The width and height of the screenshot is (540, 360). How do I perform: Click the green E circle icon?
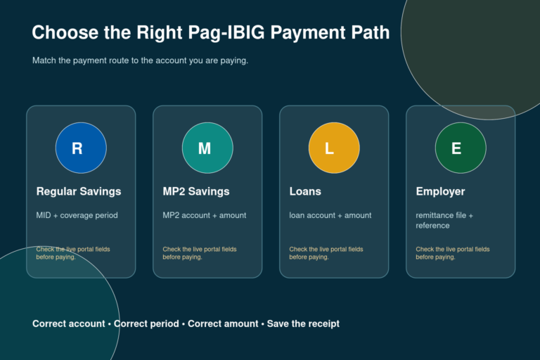(x=461, y=148)
